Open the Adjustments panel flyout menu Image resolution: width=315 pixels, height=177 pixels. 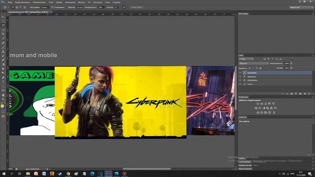313,97
